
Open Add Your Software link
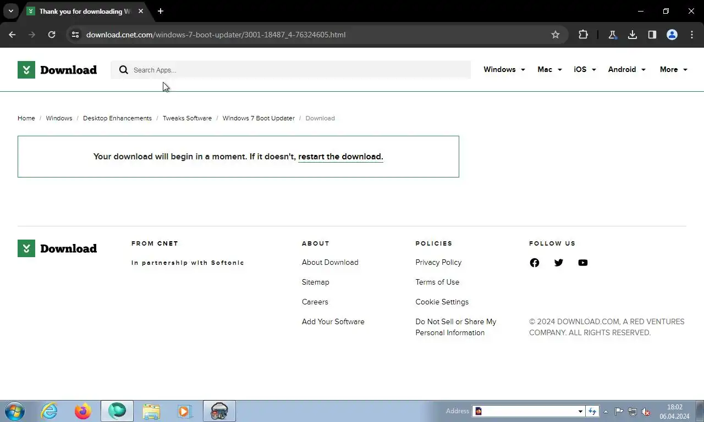[333, 321]
